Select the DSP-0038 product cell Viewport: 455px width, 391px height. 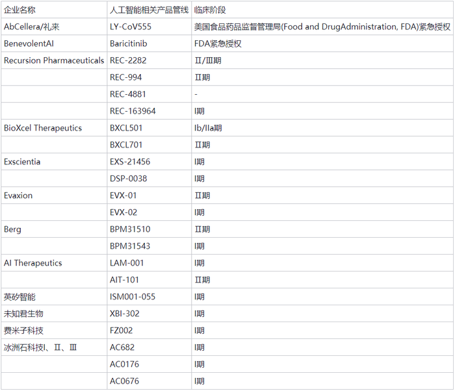pyautogui.click(x=129, y=179)
